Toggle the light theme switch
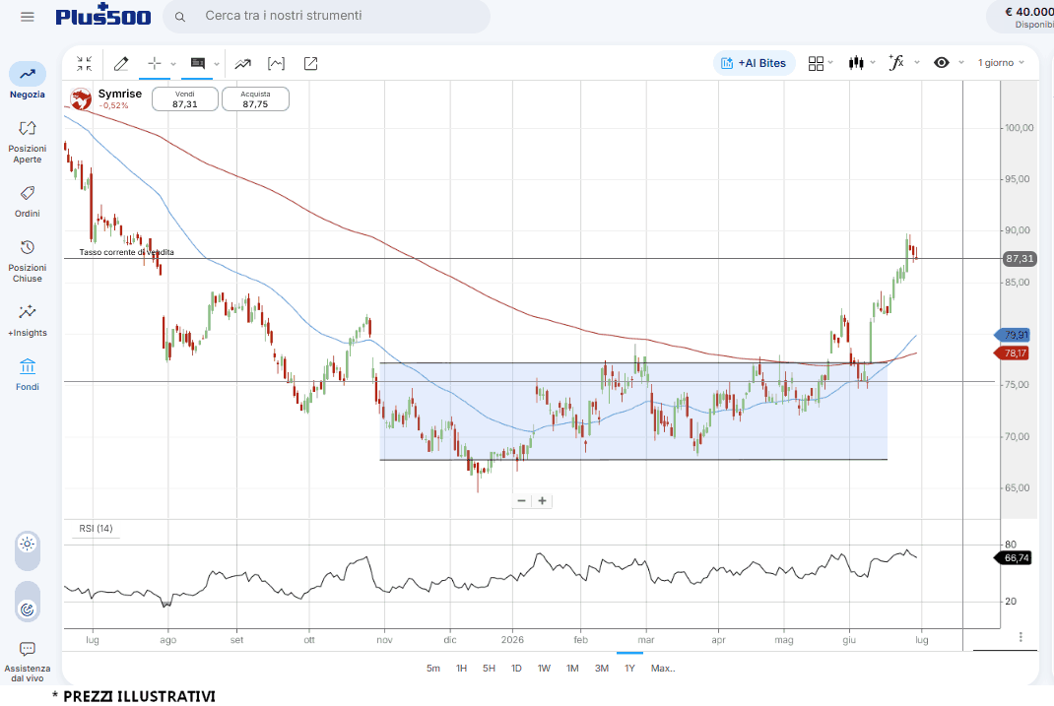1054x706 pixels. tap(28, 544)
